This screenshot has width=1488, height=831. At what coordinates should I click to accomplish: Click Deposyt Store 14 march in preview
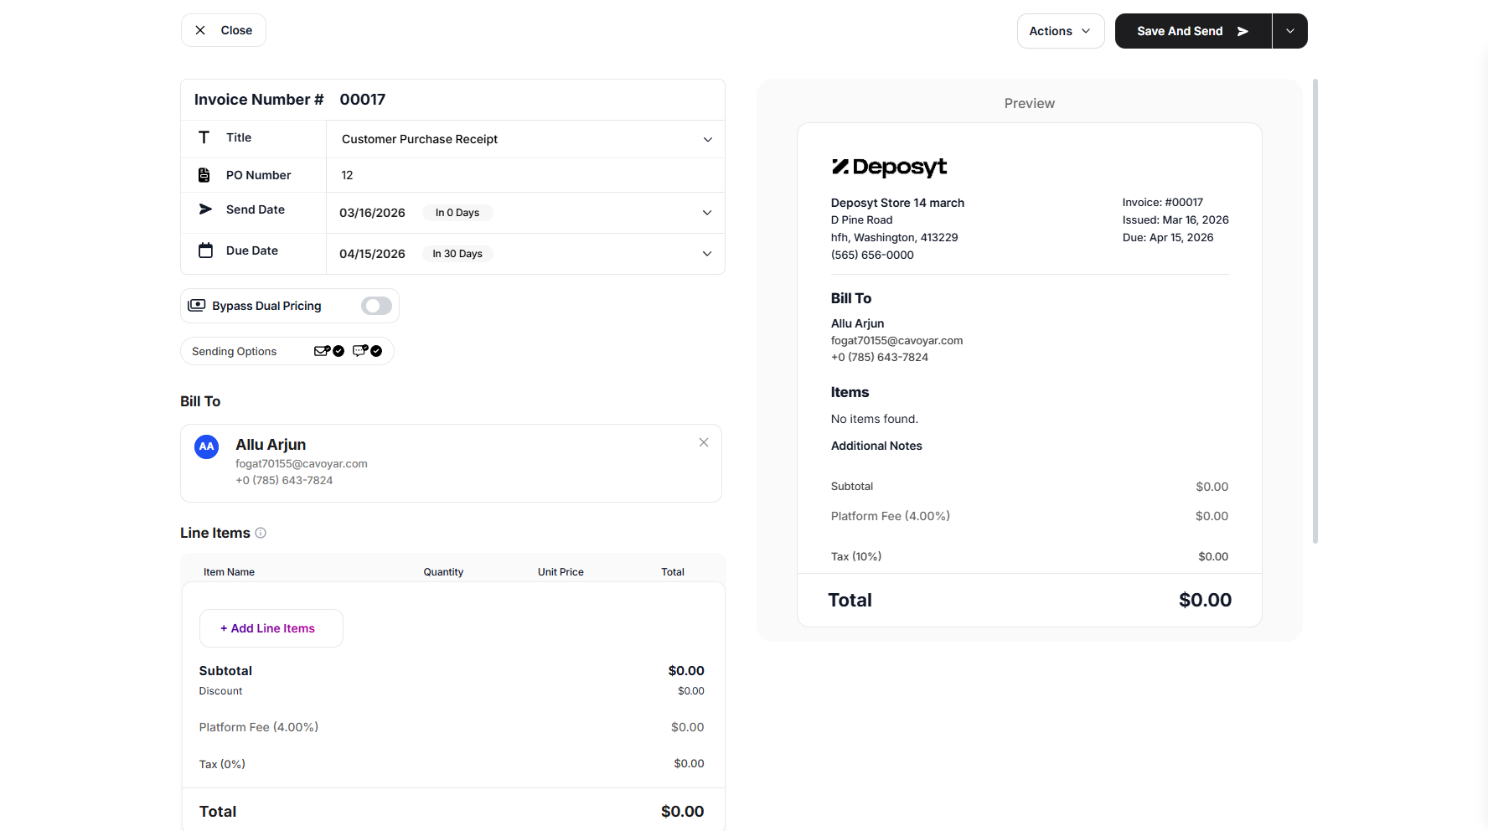click(897, 203)
